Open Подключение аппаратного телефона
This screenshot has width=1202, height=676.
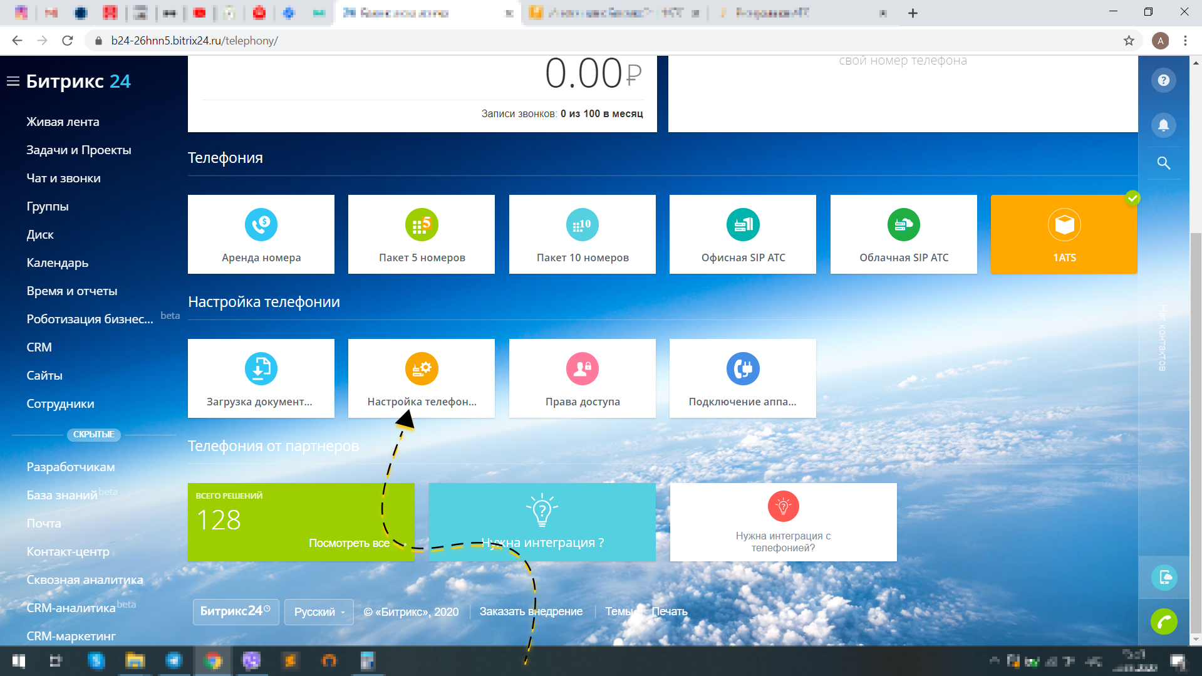click(x=742, y=378)
